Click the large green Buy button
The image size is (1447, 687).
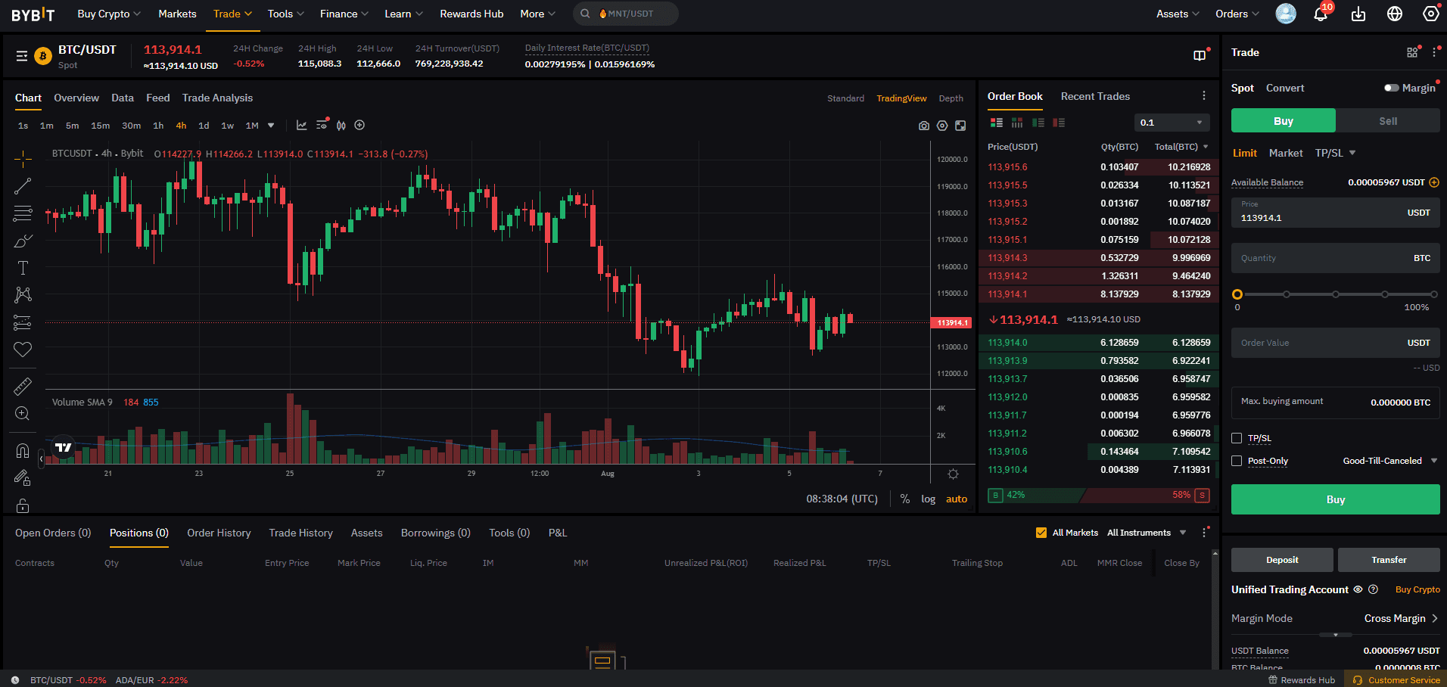(x=1335, y=499)
